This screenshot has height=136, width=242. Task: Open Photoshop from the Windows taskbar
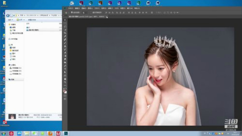66,133
